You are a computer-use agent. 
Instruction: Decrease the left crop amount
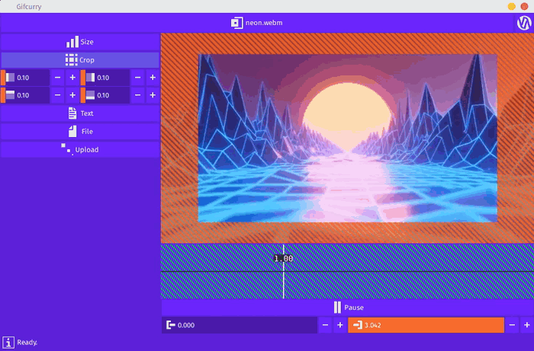pos(57,78)
